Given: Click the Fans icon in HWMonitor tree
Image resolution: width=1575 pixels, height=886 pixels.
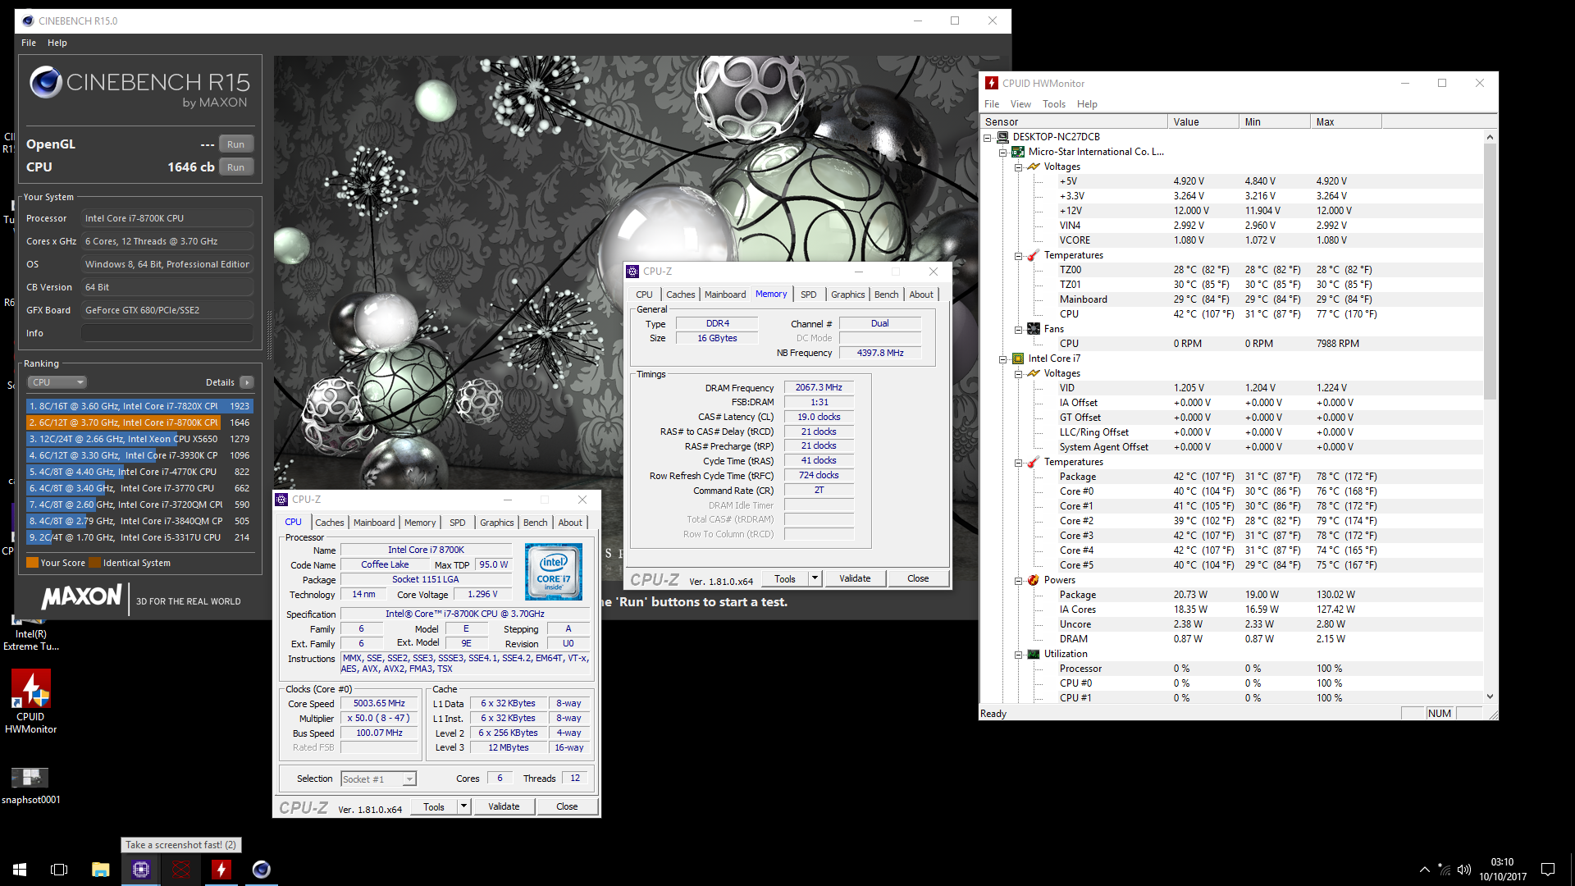Looking at the screenshot, I should coord(1034,329).
